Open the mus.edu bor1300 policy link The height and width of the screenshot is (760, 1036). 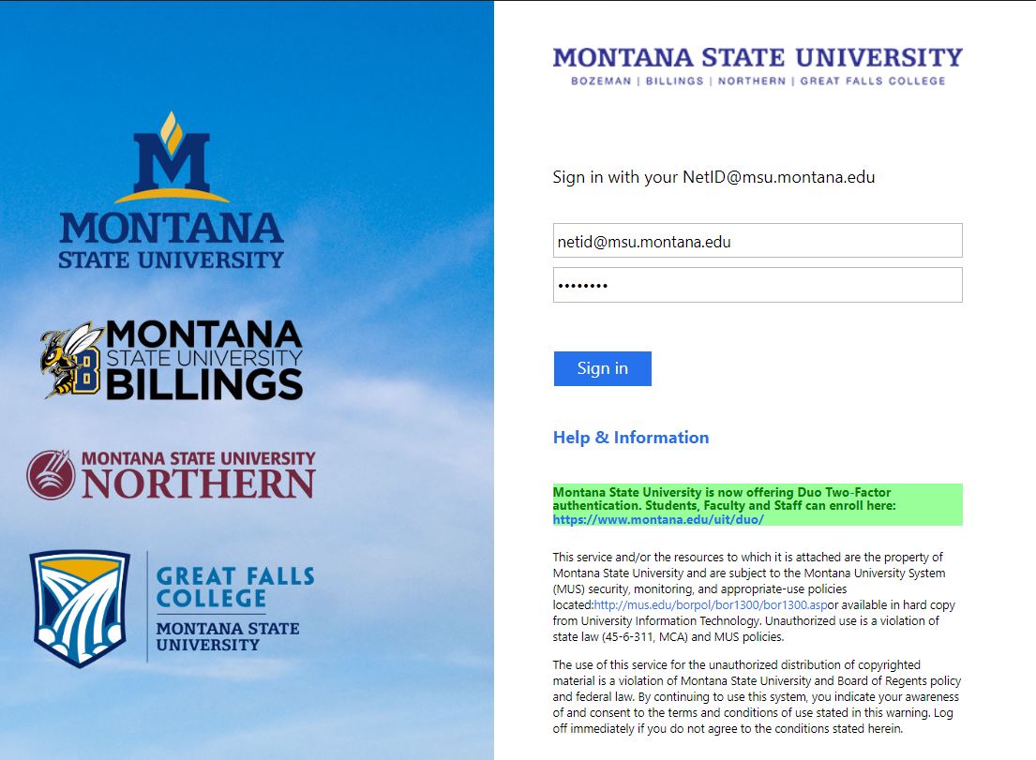pyautogui.click(x=711, y=604)
